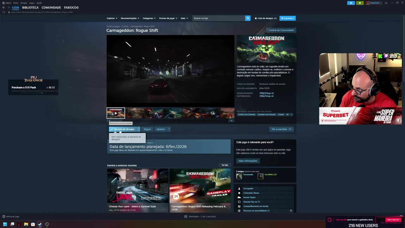The height and width of the screenshot is (228, 405).
Task: Click the OBS icon in taskbar
Action: pyautogui.click(x=47, y=224)
